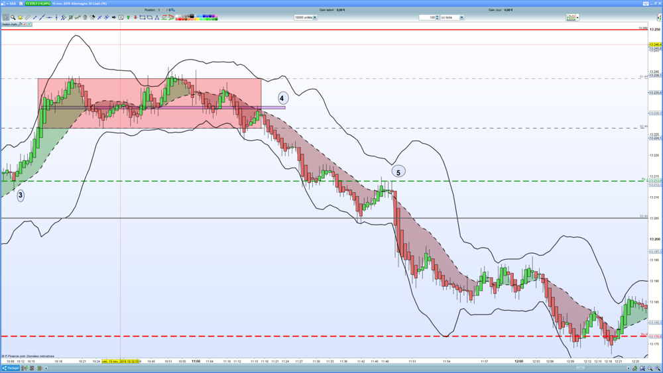Viewport: 663px width, 373px height.
Task: Select the cursor pointer tool
Action: (5, 17)
